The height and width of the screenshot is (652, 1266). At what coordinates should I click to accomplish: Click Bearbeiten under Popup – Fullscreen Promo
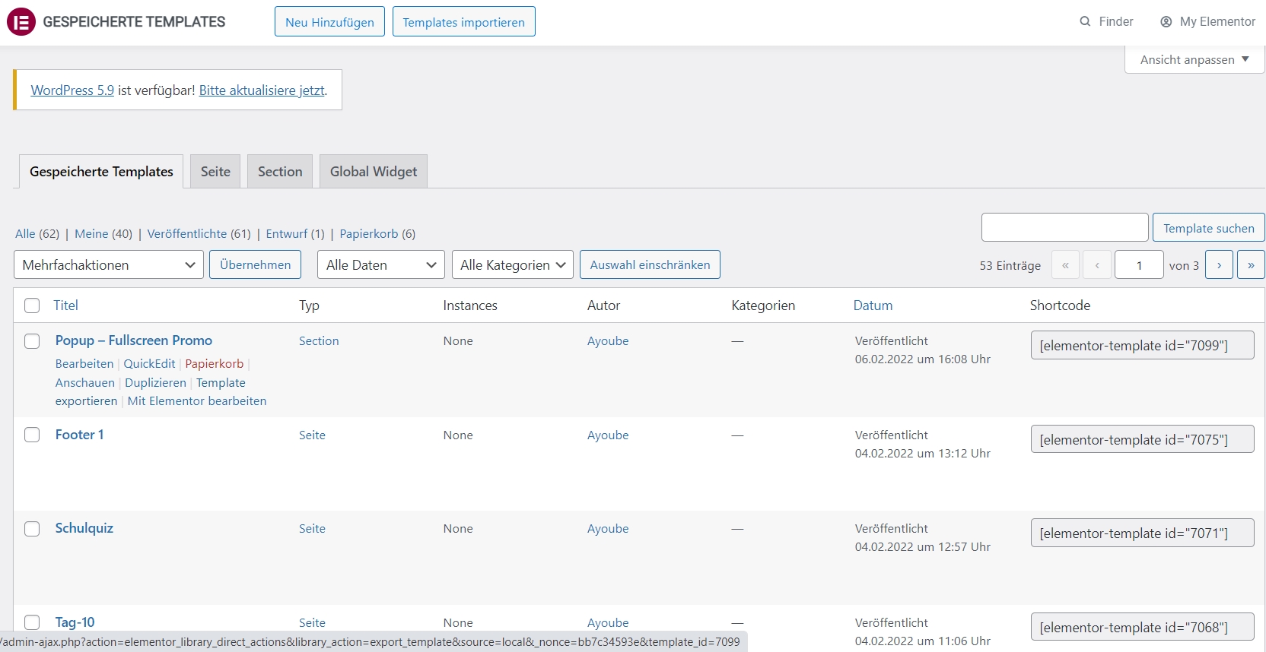click(x=84, y=364)
